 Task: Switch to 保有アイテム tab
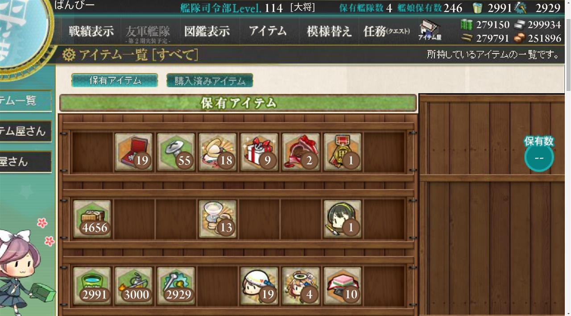115,80
